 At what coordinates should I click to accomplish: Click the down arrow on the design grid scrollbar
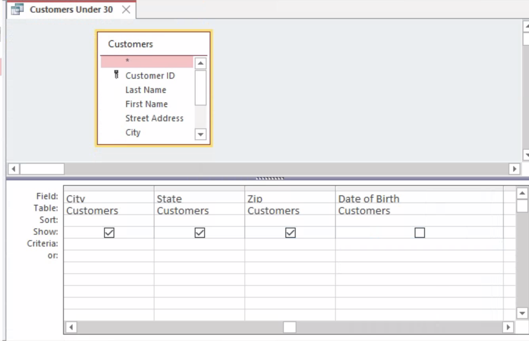tap(522, 313)
